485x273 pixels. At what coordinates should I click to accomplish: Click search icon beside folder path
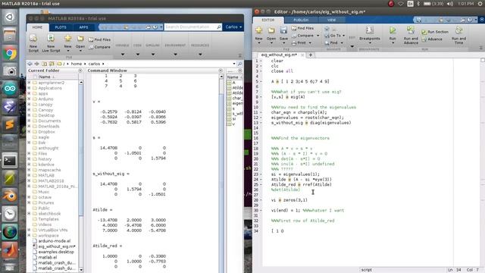coord(239,64)
